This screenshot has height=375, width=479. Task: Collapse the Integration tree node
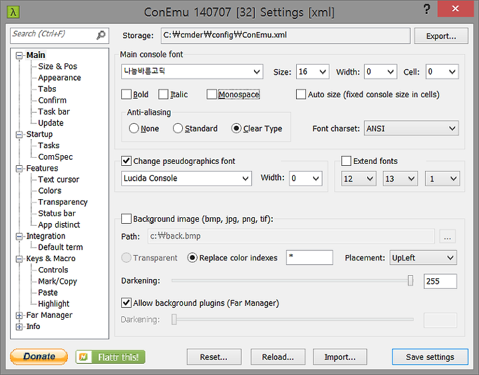(x=19, y=236)
